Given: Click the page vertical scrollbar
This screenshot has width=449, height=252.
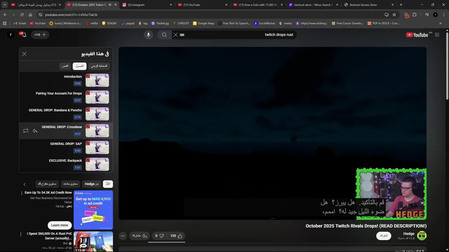Looking at the screenshot, I should point(447,66).
